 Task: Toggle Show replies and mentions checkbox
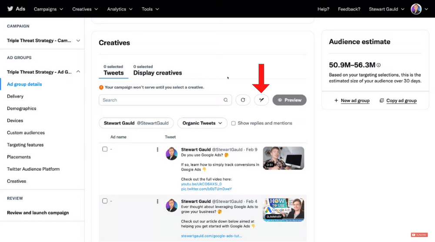233,123
